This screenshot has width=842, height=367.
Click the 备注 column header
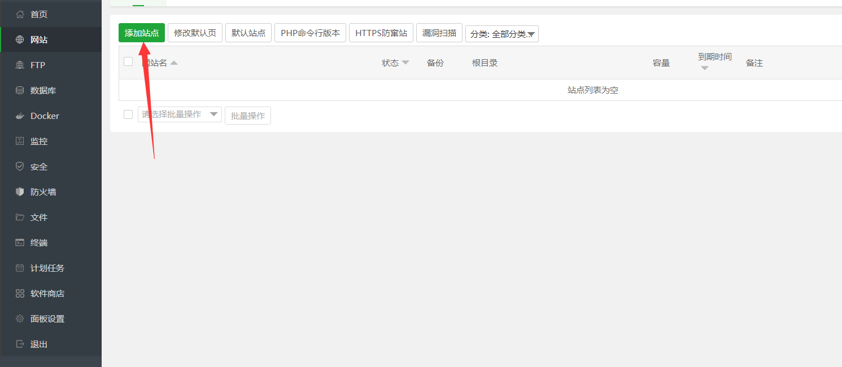coord(754,63)
